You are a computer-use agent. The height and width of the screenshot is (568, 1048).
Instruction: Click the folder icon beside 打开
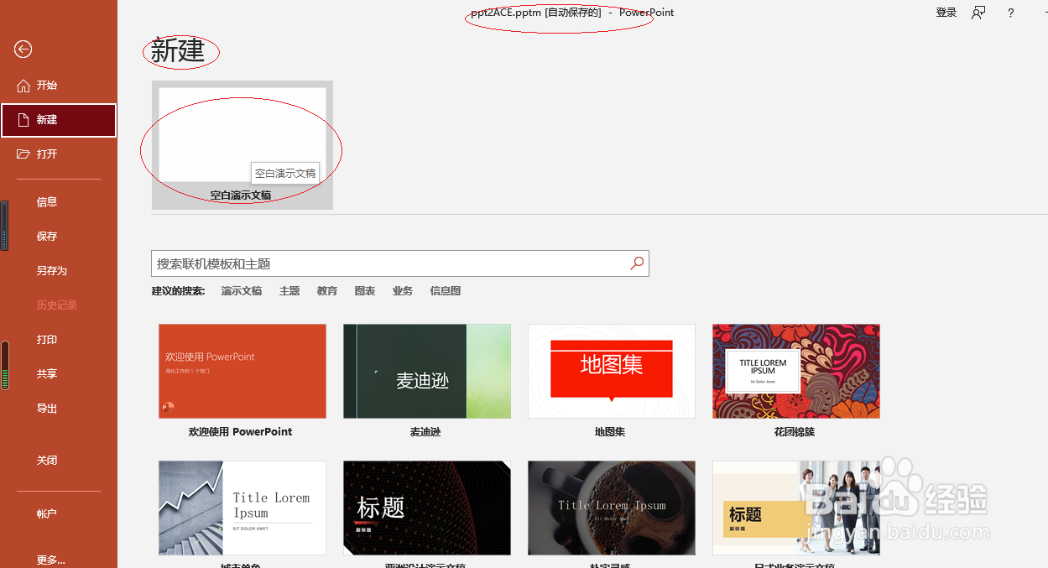tap(23, 154)
